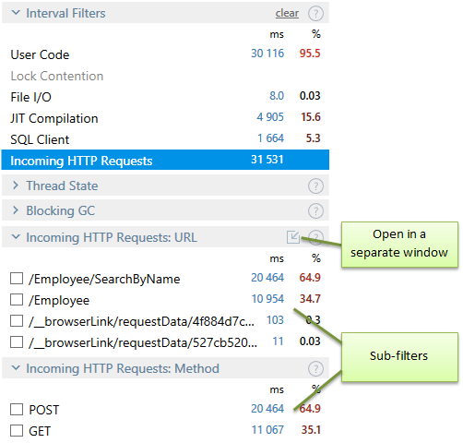Click the HTTP Requests URL help icon
This screenshot has width=463, height=443.
pos(316,237)
